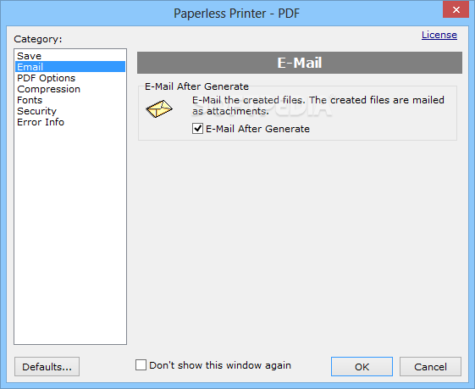Select the Email category item

tap(70, 67)
